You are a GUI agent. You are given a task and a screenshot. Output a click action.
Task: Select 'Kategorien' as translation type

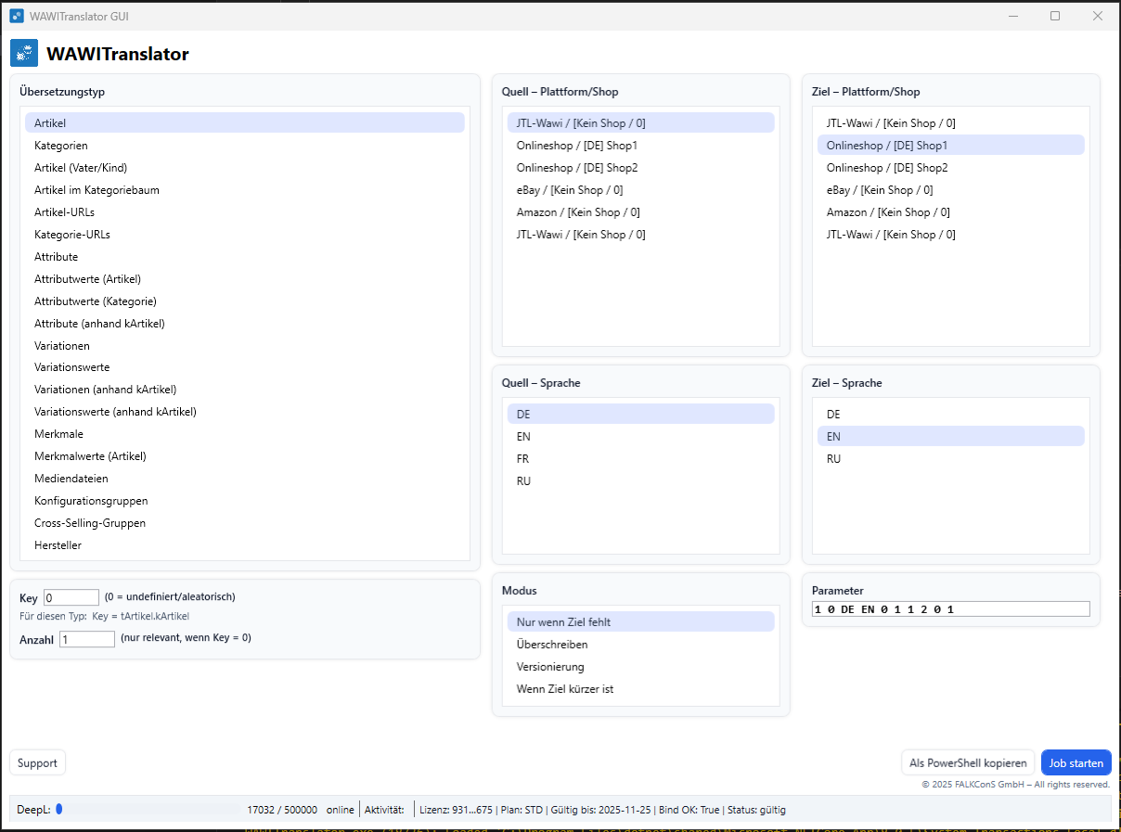click(x=61, y=146)
